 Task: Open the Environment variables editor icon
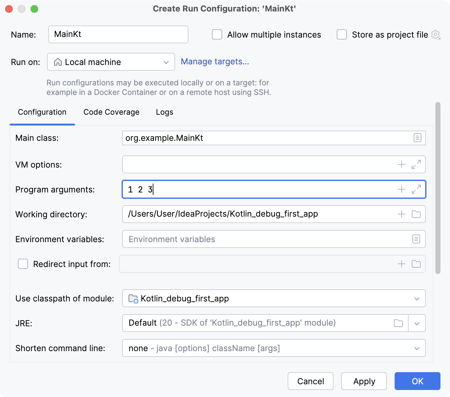tap(416, 239)
